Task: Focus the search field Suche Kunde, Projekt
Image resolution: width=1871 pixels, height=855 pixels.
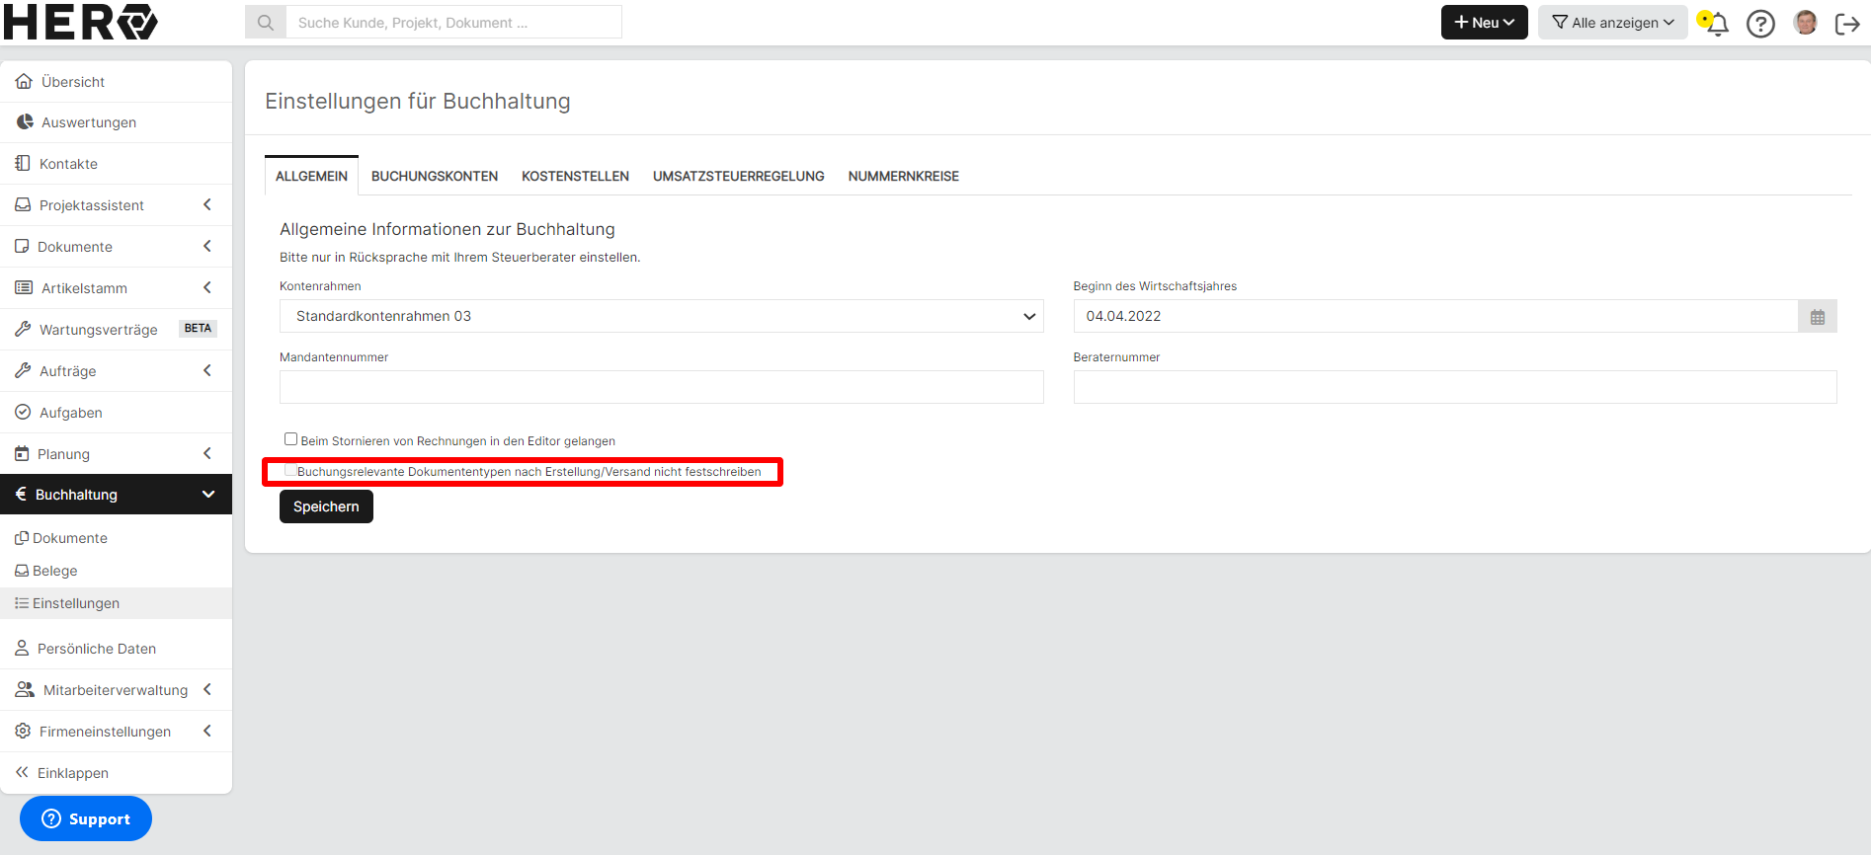Action: pos(453,22)
